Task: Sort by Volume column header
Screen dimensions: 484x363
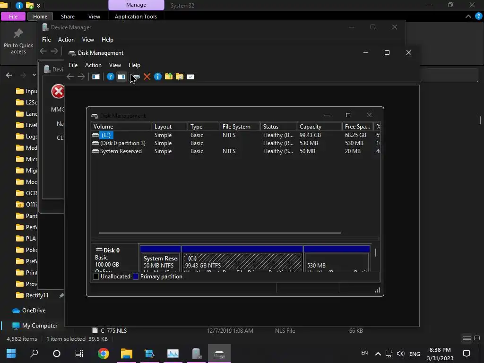Action: (121, 127)
